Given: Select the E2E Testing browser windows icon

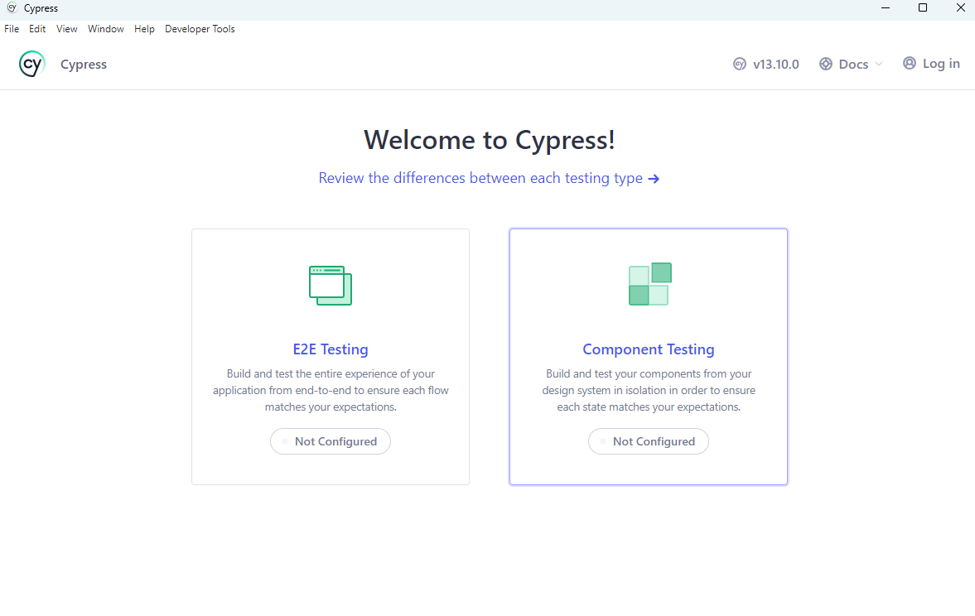Looking at the screenshot, I should [x=330, y=285].
